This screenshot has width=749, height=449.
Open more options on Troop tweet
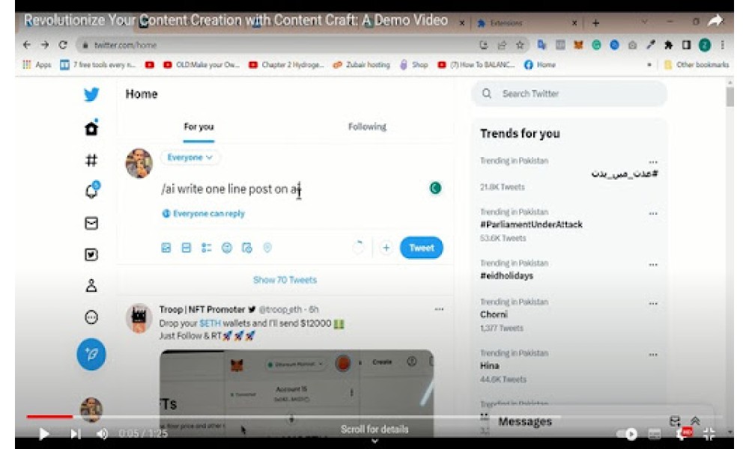tap(439, 309)
